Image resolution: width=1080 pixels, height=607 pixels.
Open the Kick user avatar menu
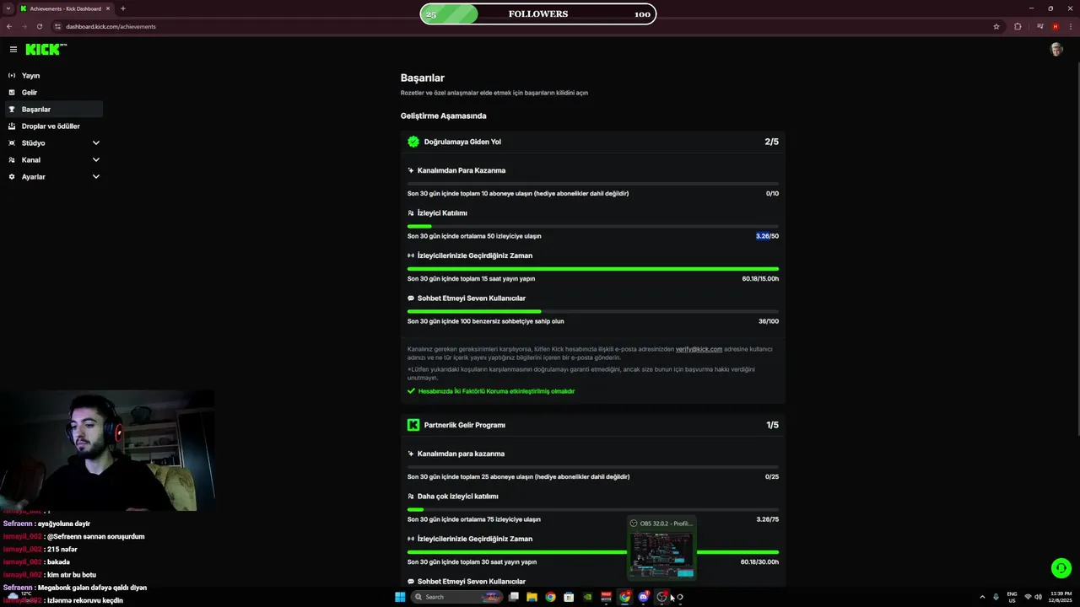pos(1056,50)
